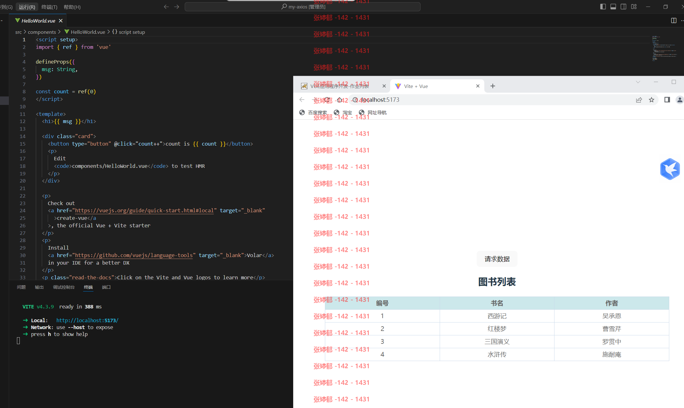Close the HelloWorld.vue editor tab
The width and height of the screenshot is (684, 408).
61,21
